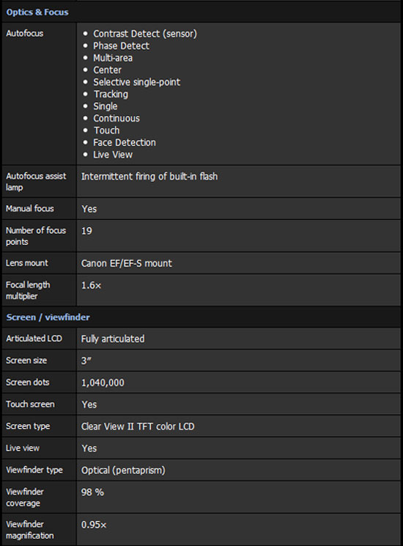This screenshot has height=546, width=403.
Task: Click the Optical (pentaprism) viewfinder type value
Action: (x=123, y=471)
